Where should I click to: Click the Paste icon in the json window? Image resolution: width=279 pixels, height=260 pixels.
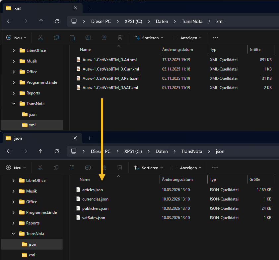72,168
